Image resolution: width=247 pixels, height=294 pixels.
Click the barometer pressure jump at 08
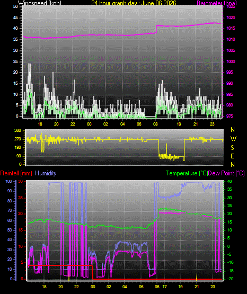156,29
